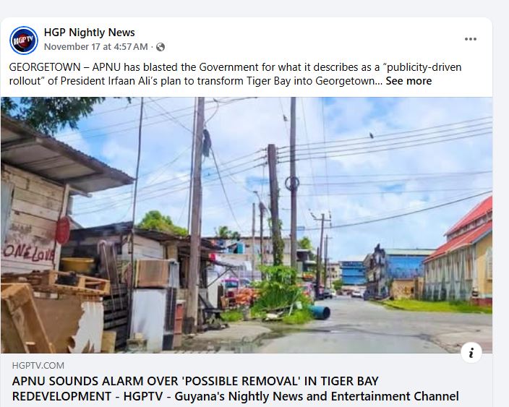
Task: Click the info "i" icon on link preview
Action: [x=471, y=352]
